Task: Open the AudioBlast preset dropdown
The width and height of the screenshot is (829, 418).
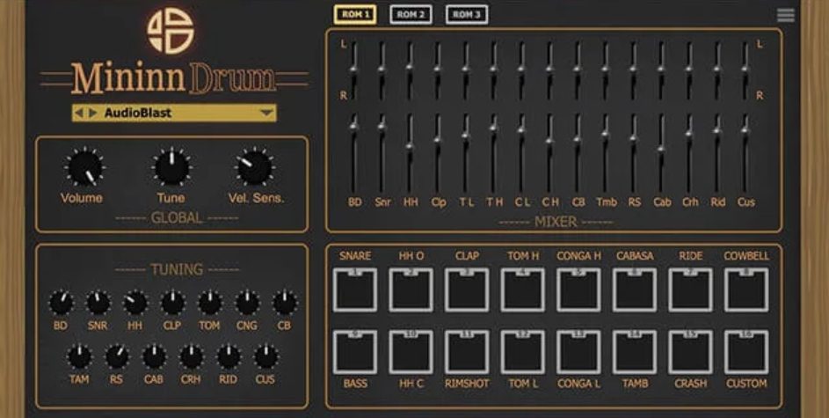Action: pyautogui.click(x=176, y=113)
